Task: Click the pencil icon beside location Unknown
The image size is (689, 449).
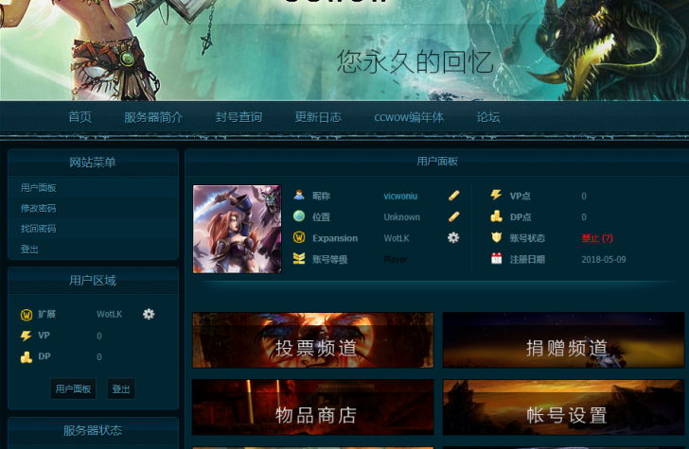Action: [x=453, y=216]
